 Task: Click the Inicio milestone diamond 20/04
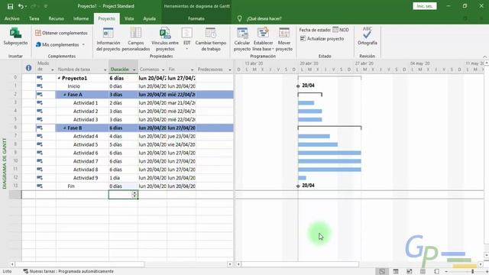point(298,86)
